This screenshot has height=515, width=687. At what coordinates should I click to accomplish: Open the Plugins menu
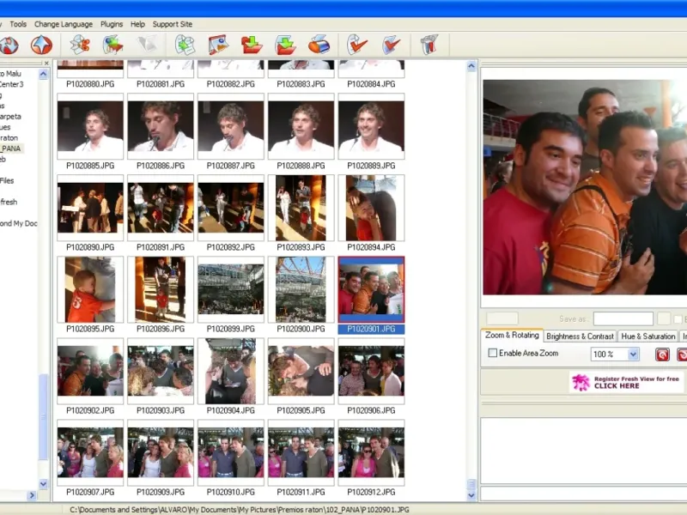[112, 24]
